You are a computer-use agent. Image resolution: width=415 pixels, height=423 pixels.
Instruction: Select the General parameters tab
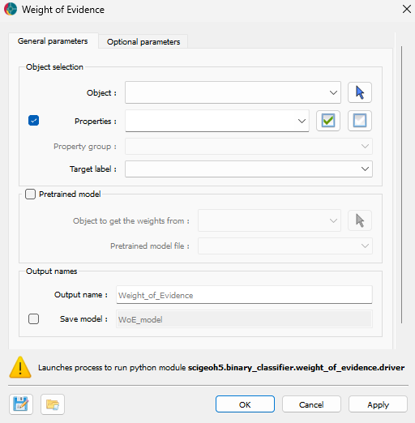click(53, 41)
